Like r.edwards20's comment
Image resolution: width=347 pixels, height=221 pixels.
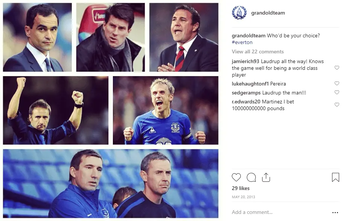click(337, 105)
